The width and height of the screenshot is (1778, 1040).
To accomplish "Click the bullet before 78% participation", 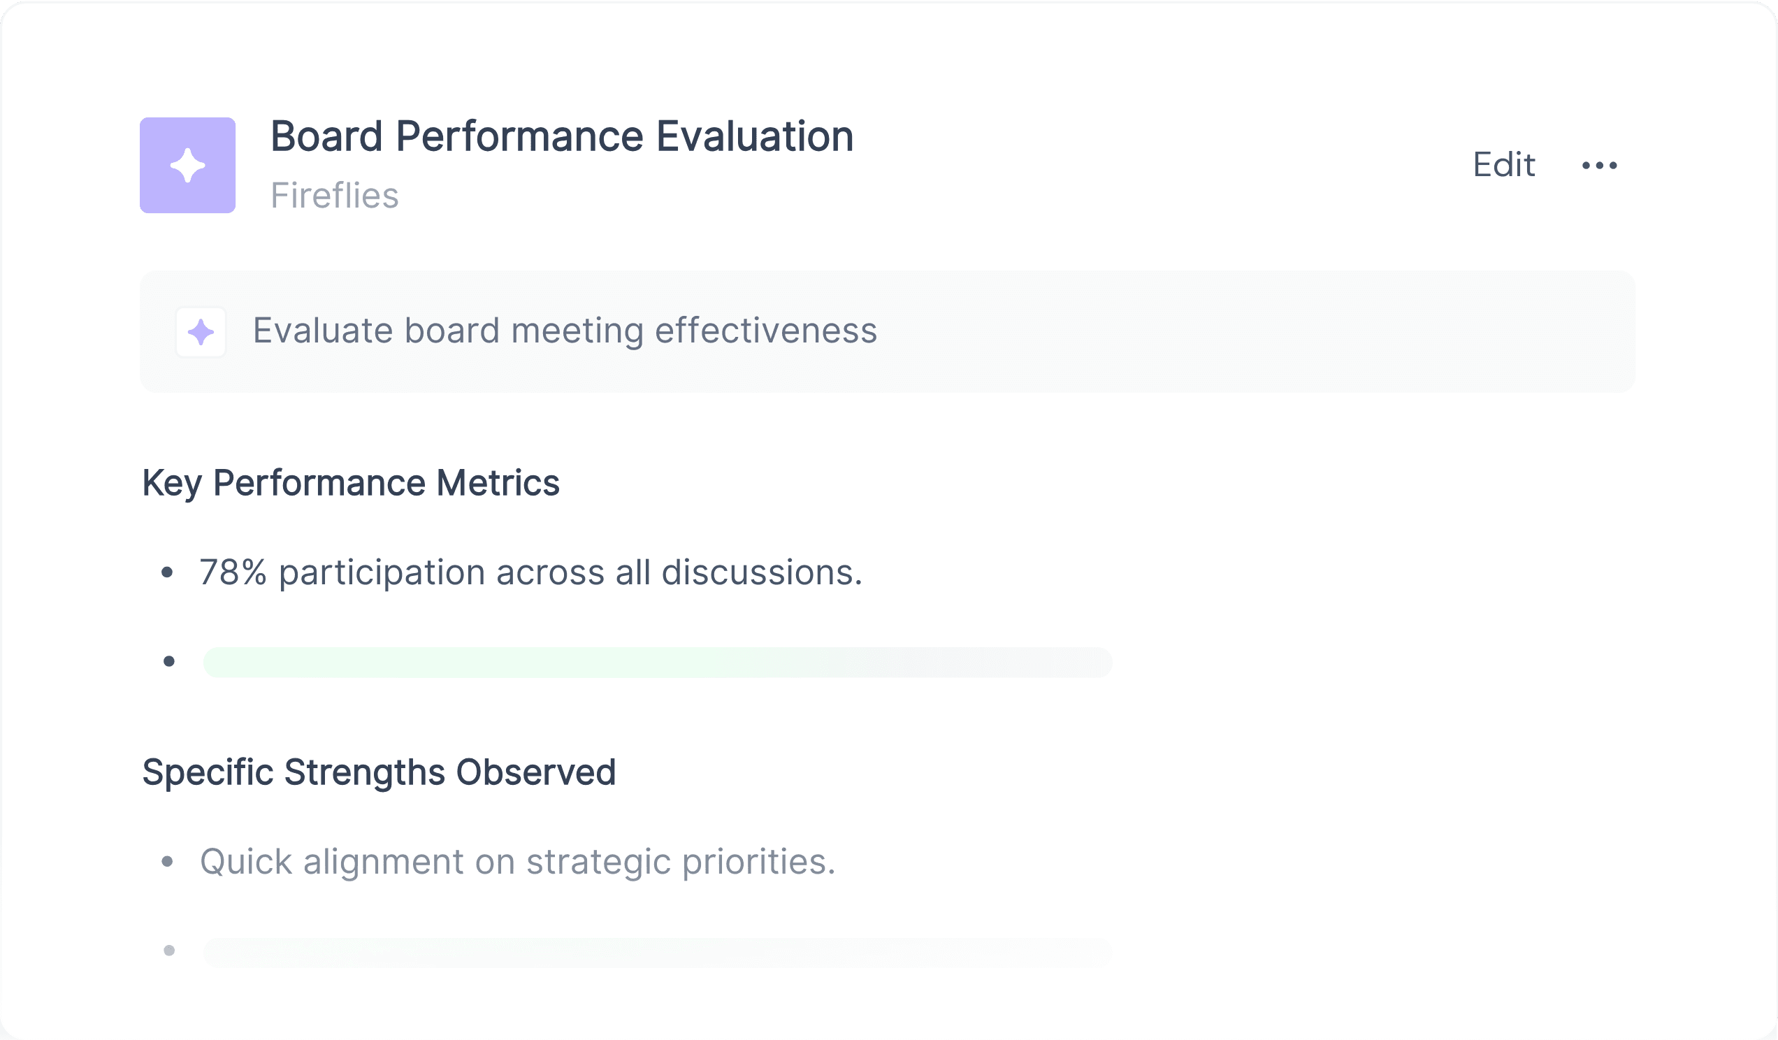I will pyautogui.click(x=167, y=572).
